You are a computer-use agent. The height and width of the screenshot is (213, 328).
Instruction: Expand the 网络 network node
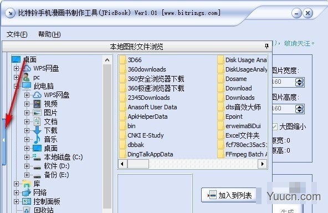16,192
